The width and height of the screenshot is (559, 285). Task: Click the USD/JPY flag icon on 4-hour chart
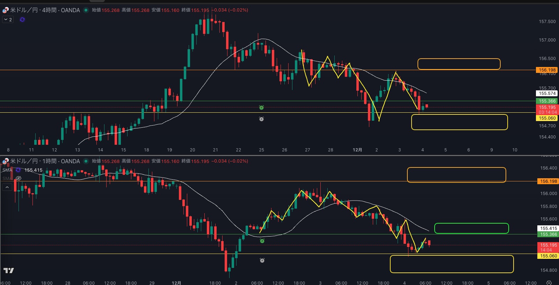pyautogui.click(x=5, y=10)
